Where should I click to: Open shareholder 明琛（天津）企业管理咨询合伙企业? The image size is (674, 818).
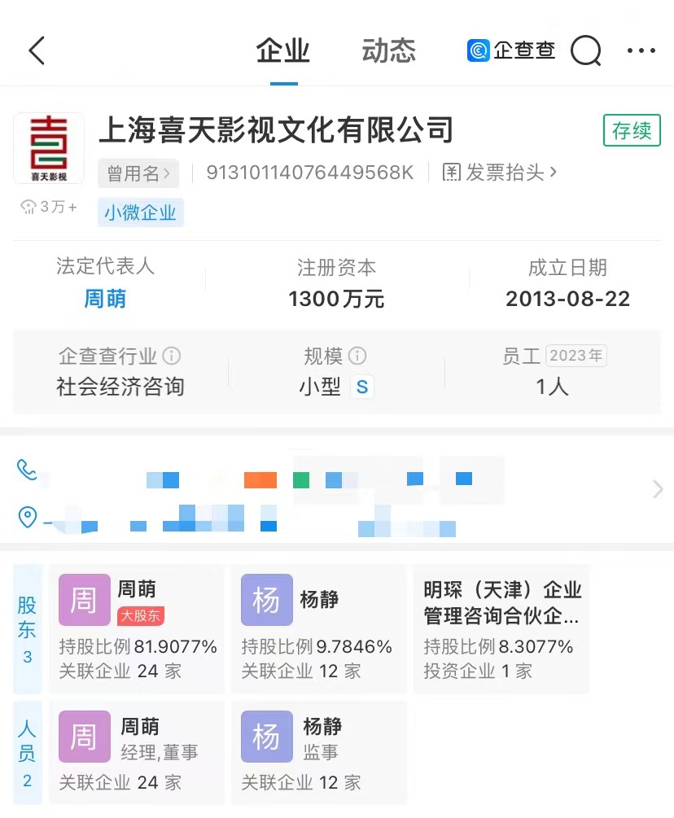point(502,603)
